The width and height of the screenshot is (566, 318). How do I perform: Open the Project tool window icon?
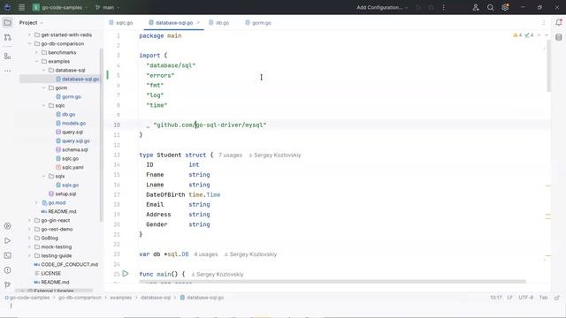pyautogui.click(x=7, y=23)
